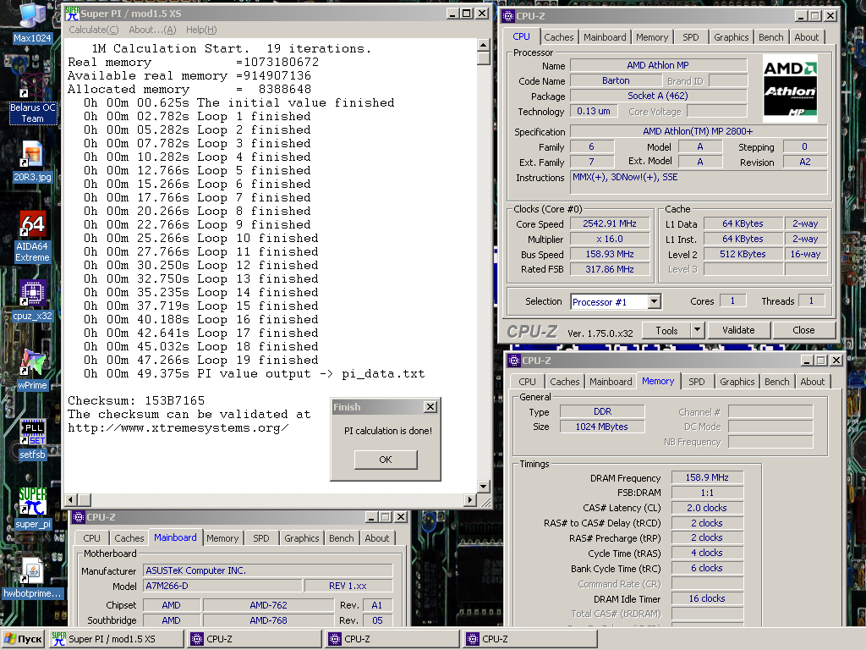Click the Socket A (462) package field
866x650 pixels.
point(658,96)
